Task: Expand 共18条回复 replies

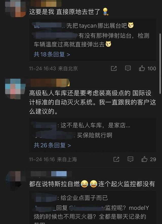Action: coord(52,55)
